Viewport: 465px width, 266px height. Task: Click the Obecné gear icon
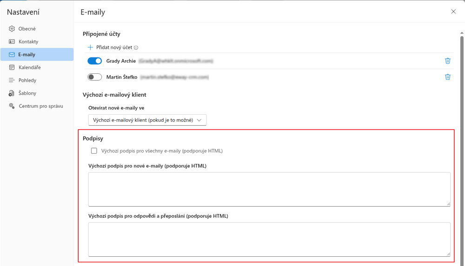tap(12, 29)
